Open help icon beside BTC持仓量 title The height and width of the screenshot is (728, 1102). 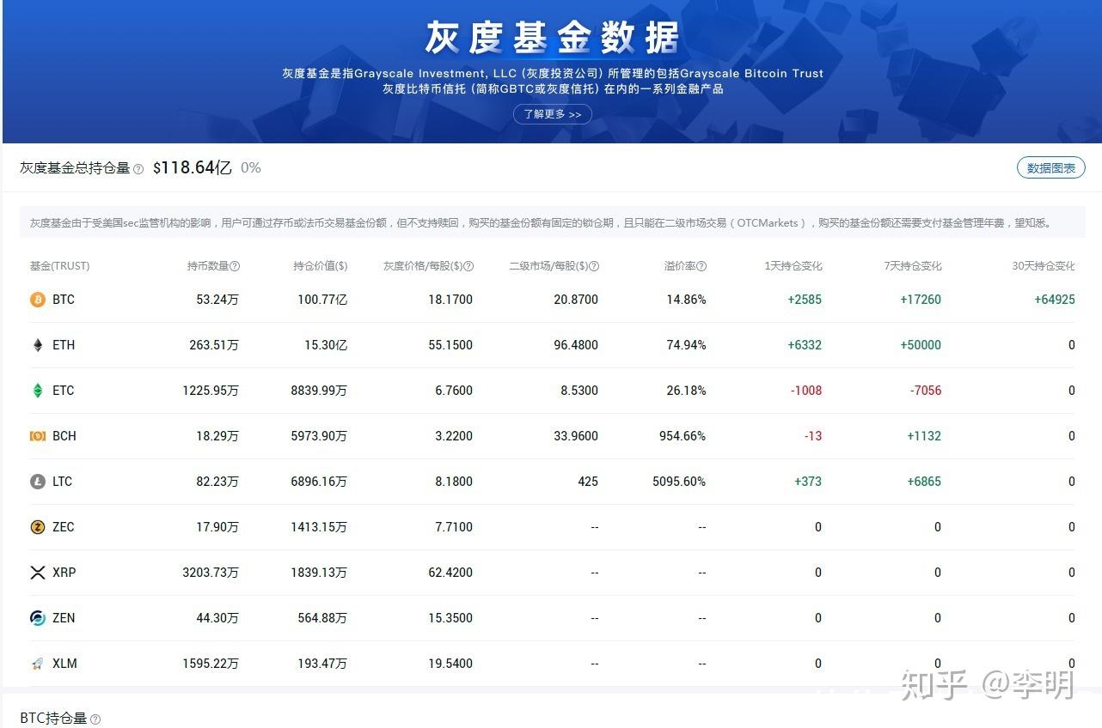tap(95, 719)
